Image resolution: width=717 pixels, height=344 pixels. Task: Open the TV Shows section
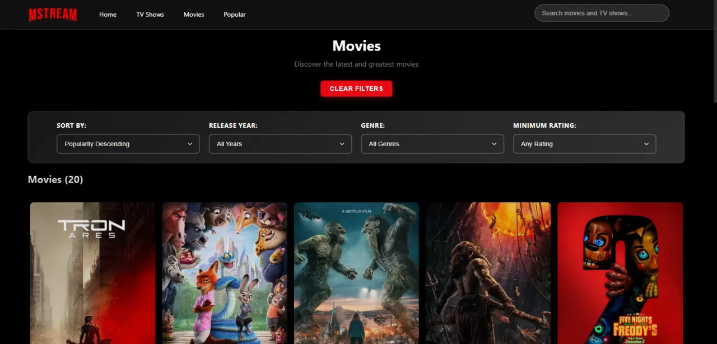point(150,15)
